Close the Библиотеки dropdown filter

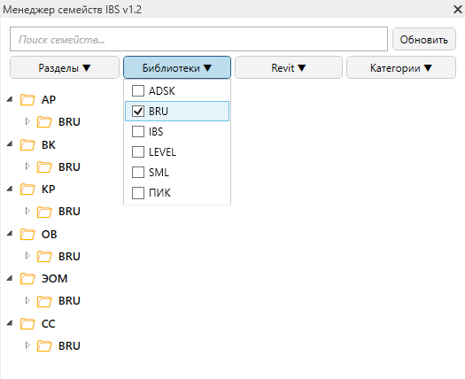click(x=177, y=68)
